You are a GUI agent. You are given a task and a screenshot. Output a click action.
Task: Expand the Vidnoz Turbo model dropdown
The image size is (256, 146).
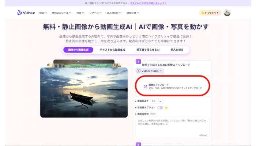coord(150,71)
